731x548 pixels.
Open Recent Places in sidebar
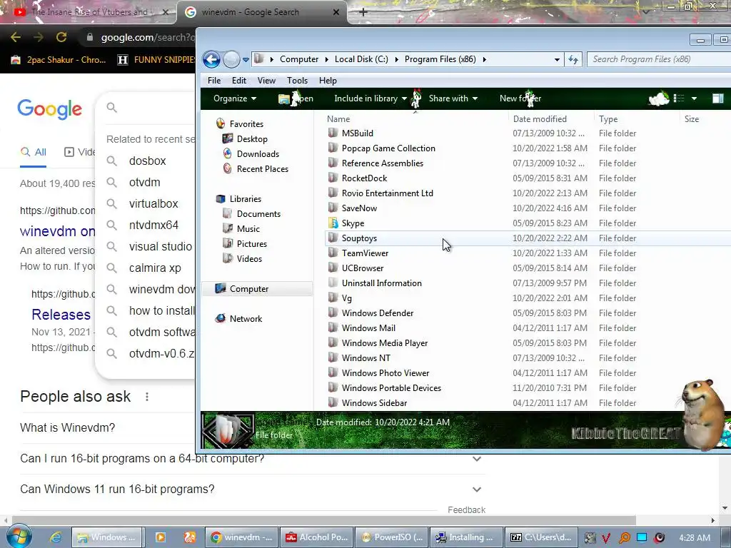(x=263, y=168)
